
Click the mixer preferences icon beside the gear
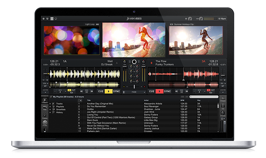[x=47, y=19]
